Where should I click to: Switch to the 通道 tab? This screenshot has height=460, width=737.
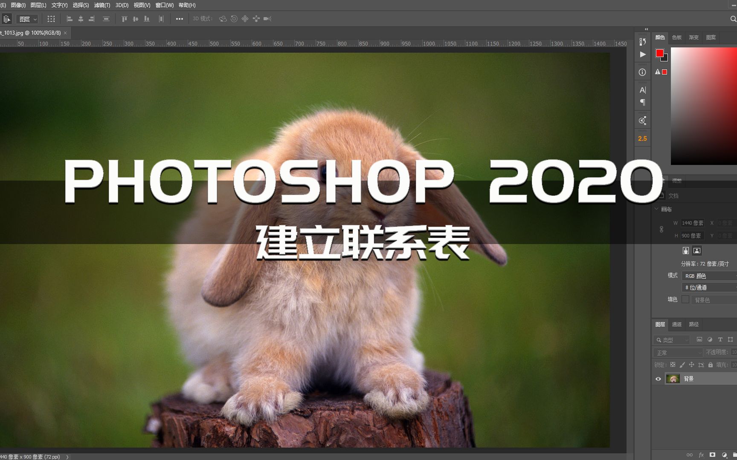click(x=677, y=324)
